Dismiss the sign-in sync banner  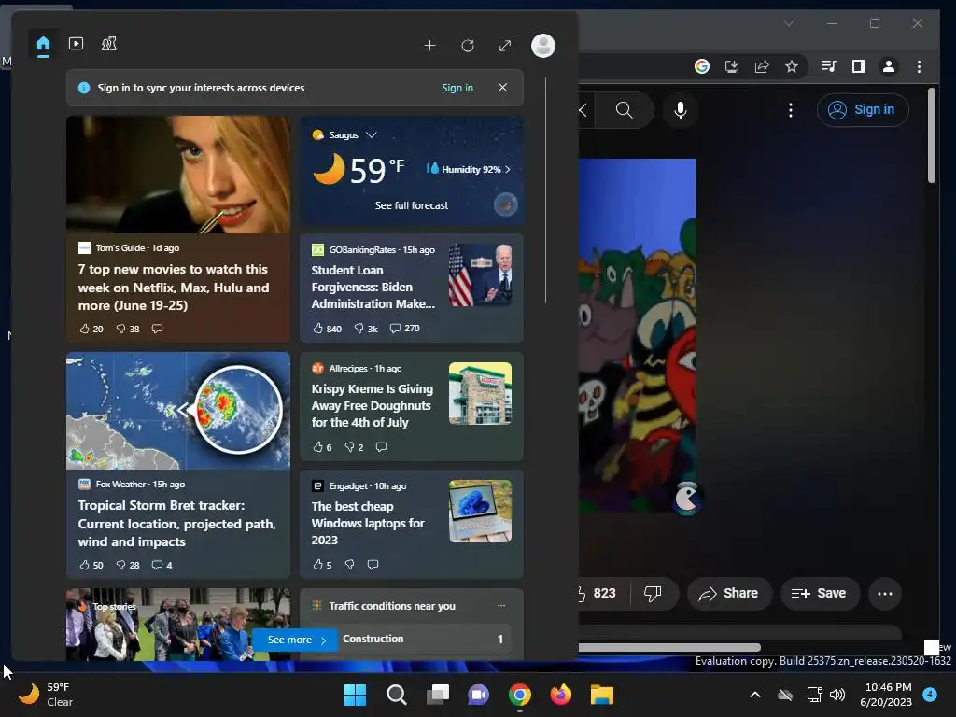coord(502,87)
